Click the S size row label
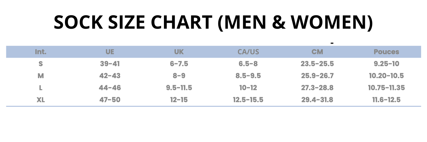427x142 pixels. [x=41, y=64]
